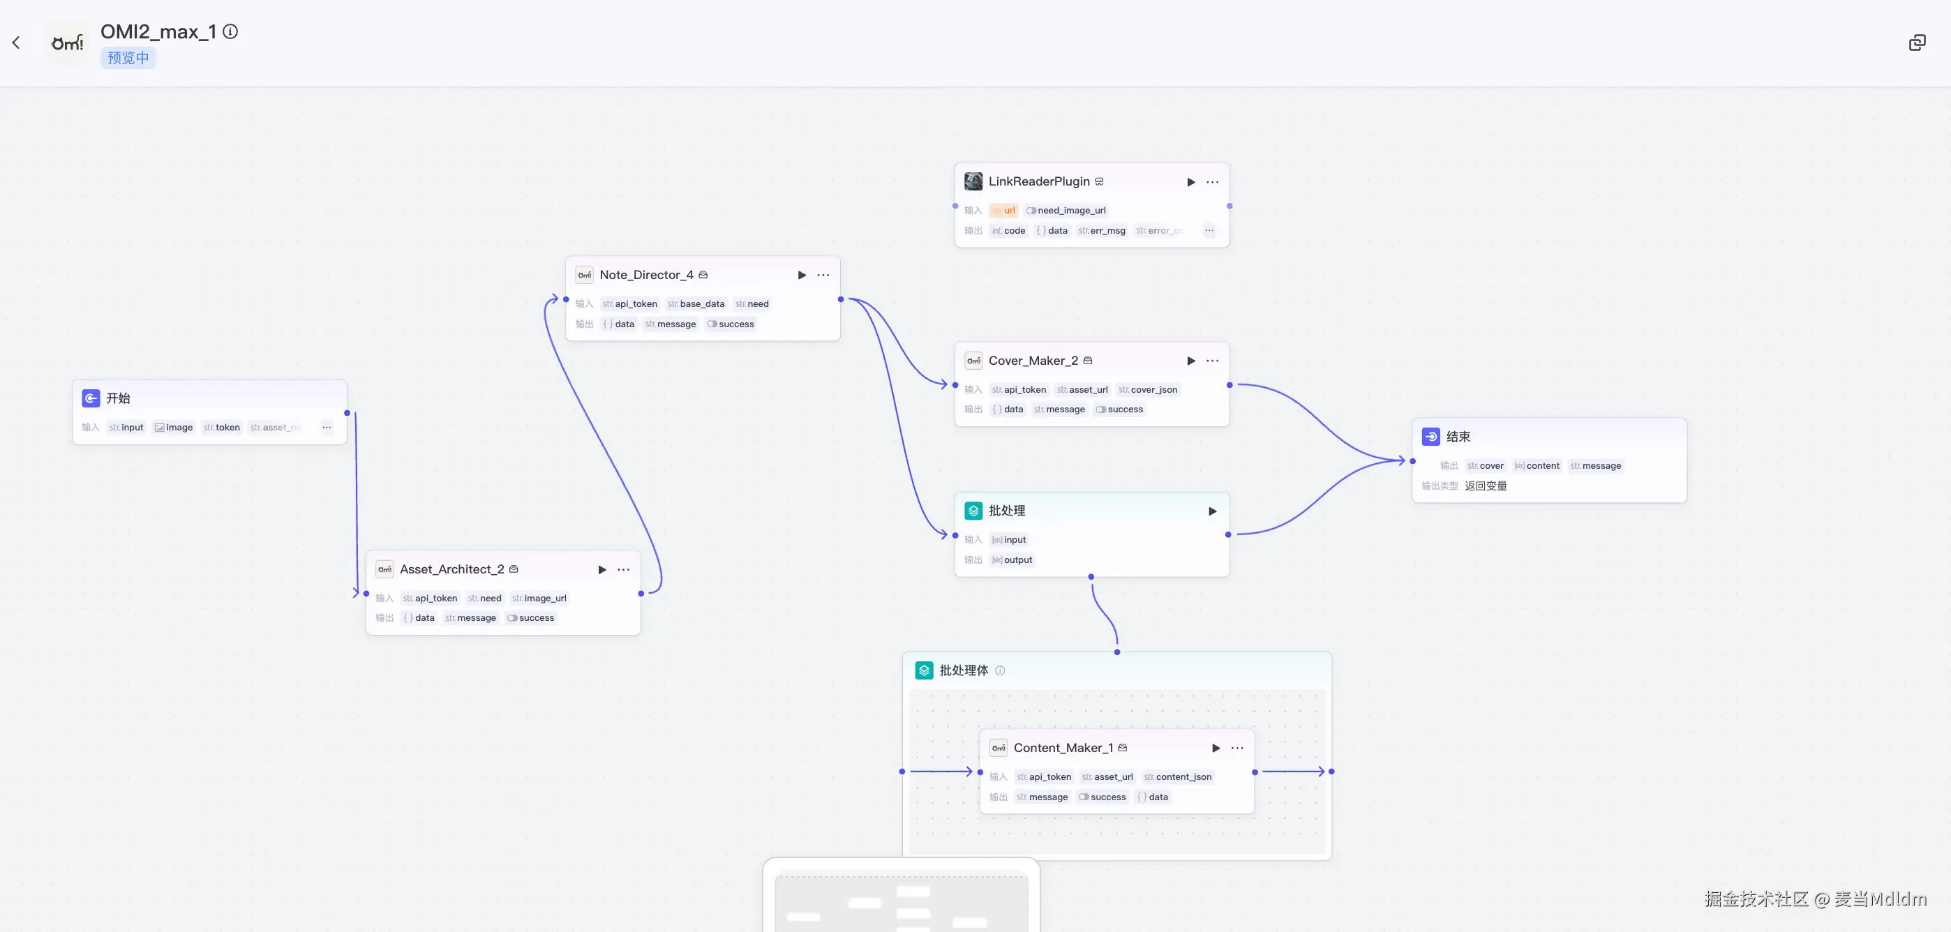This screenshot has height=932, width=1951.
Task: Open more options menu for LinkReaderPlugin
Action: (x=1213, y=183)
